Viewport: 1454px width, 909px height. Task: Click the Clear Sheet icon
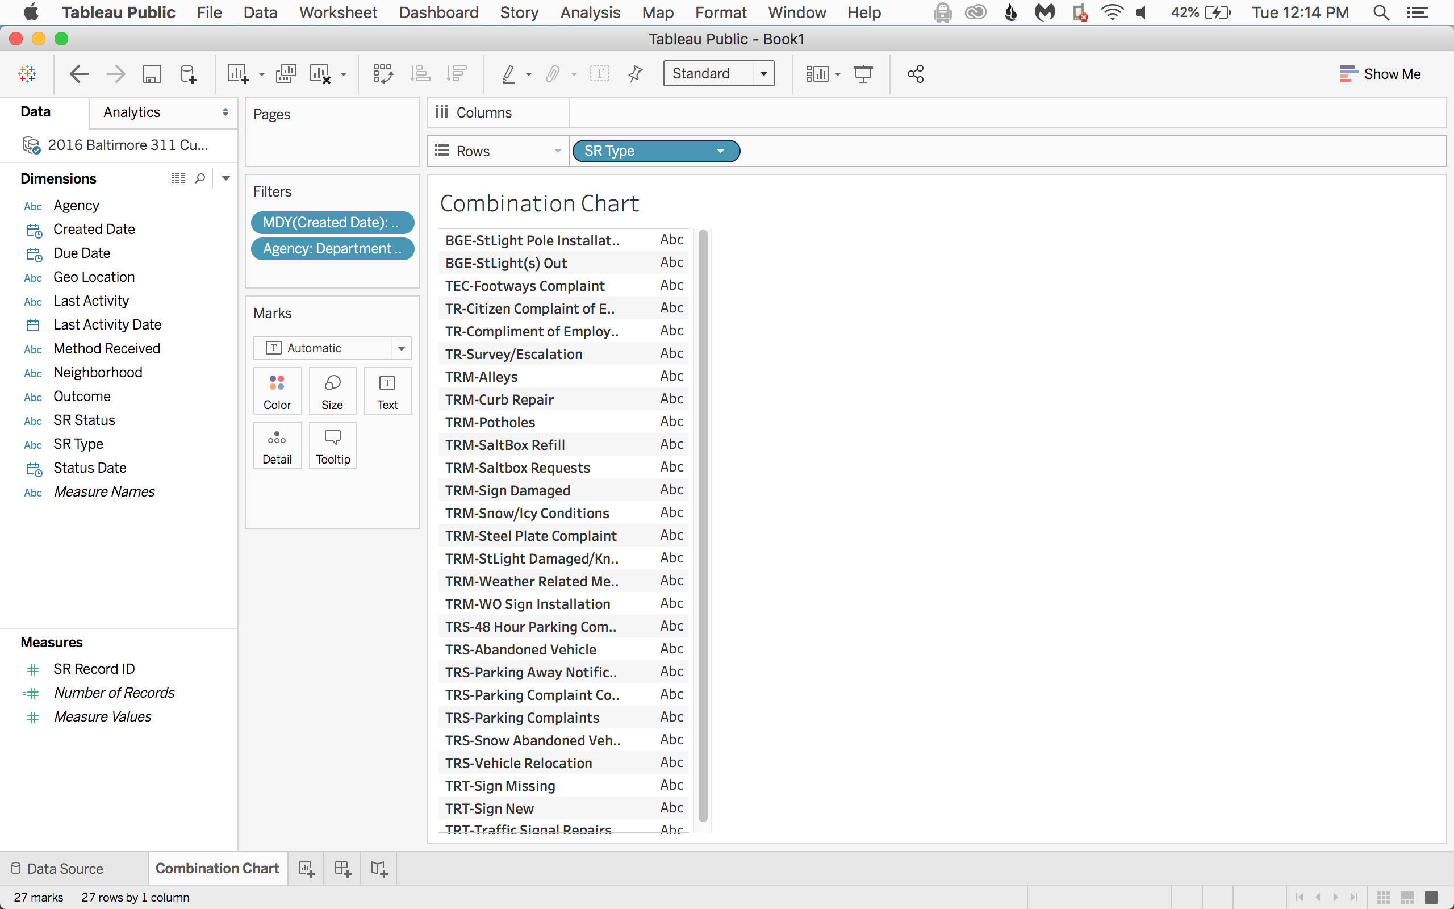click(320, 74)
